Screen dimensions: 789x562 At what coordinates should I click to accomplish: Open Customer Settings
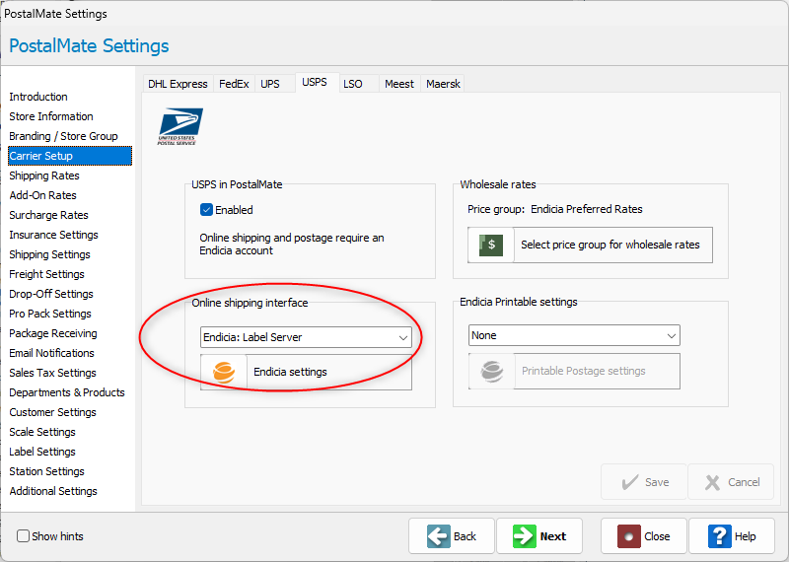pyautogui.click(x=53, y=412)
